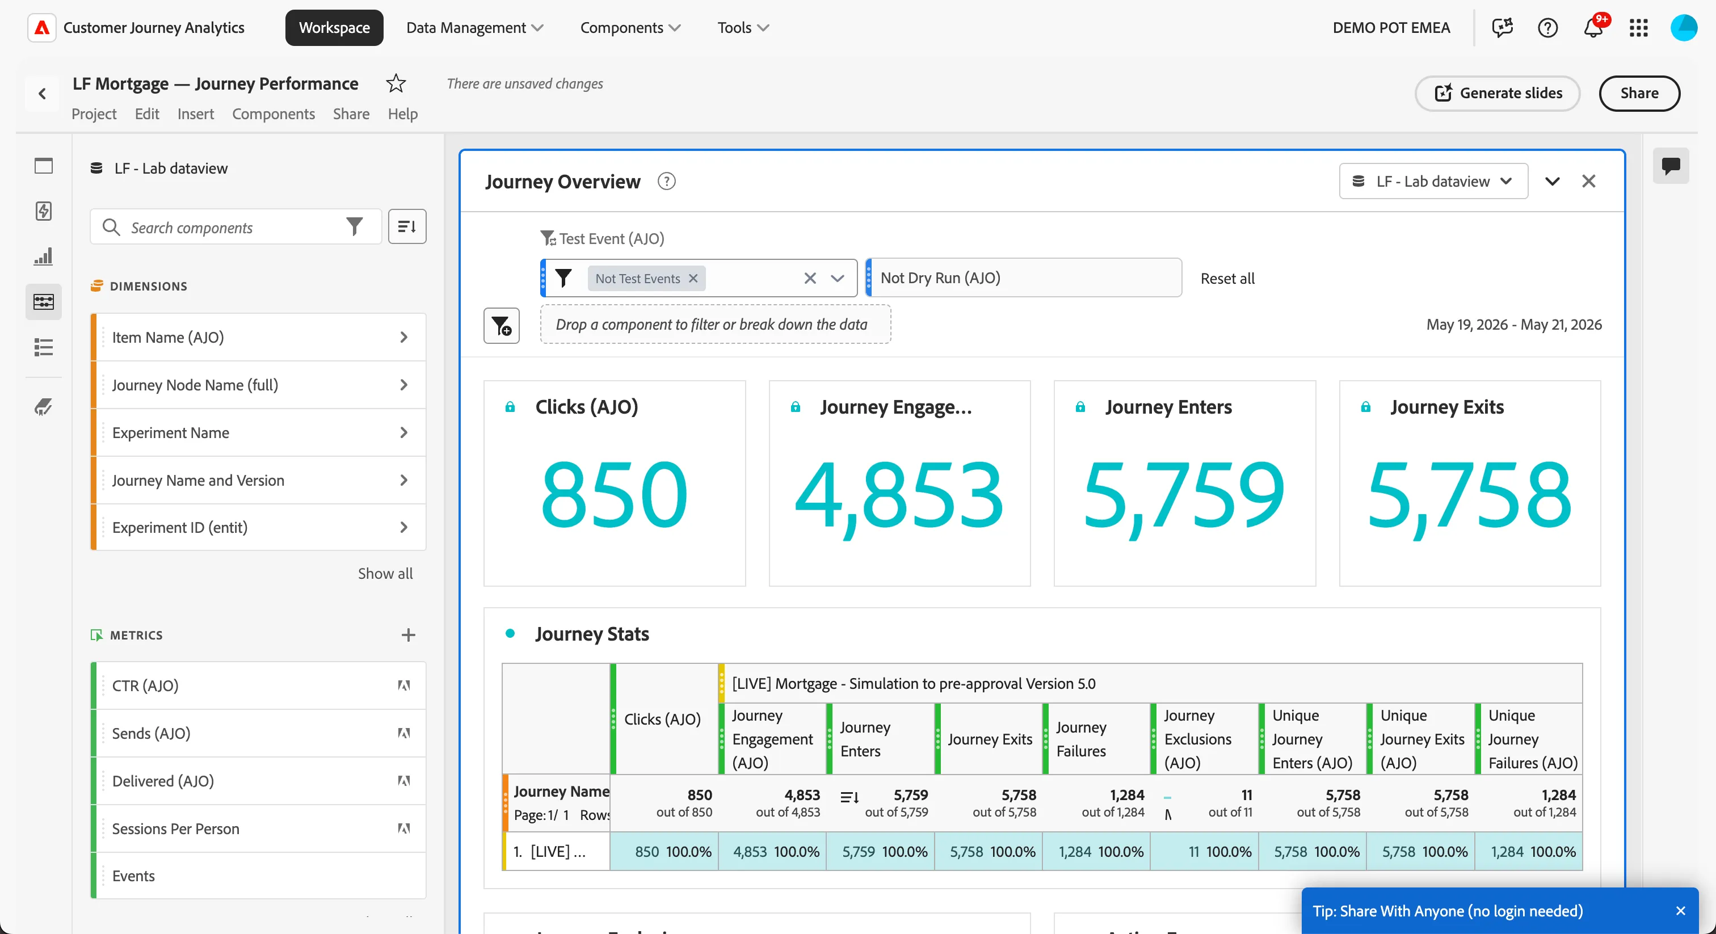1716x934 pixels.
Task: Collapse the Journey Overview panel chevron
Action: pos(1552,181)
